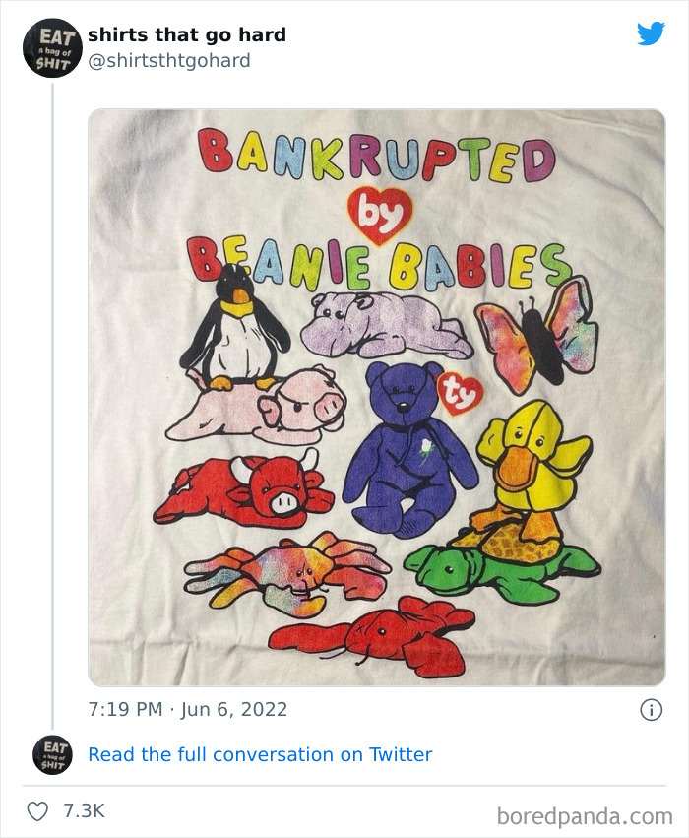Click the tweet info icon
689x838 pixels.
pos(651,710)
